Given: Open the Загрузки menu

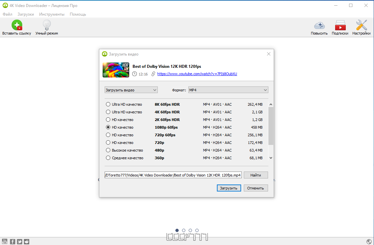Looking at the screenshot, I should (x=26, y=14).
